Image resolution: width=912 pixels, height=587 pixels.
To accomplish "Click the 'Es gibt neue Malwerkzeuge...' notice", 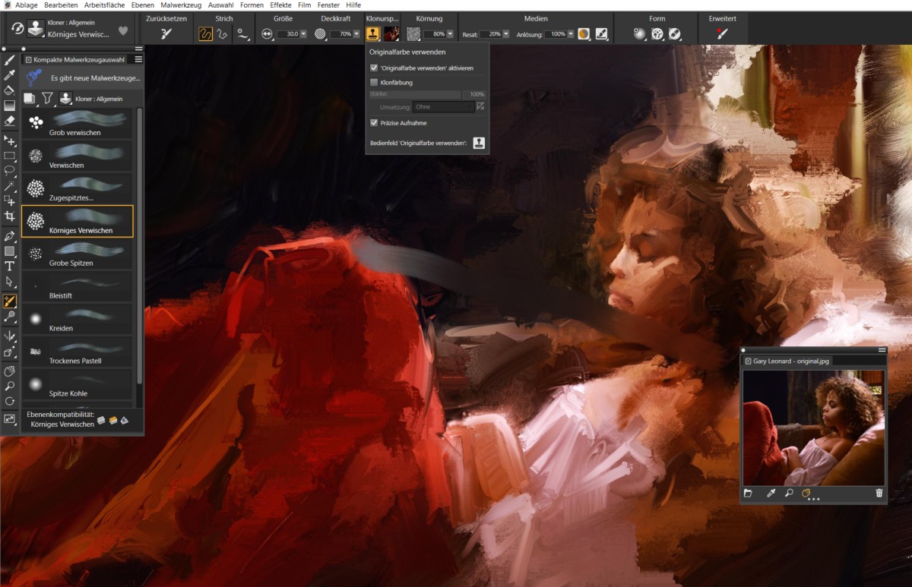I will click(94, 77).
